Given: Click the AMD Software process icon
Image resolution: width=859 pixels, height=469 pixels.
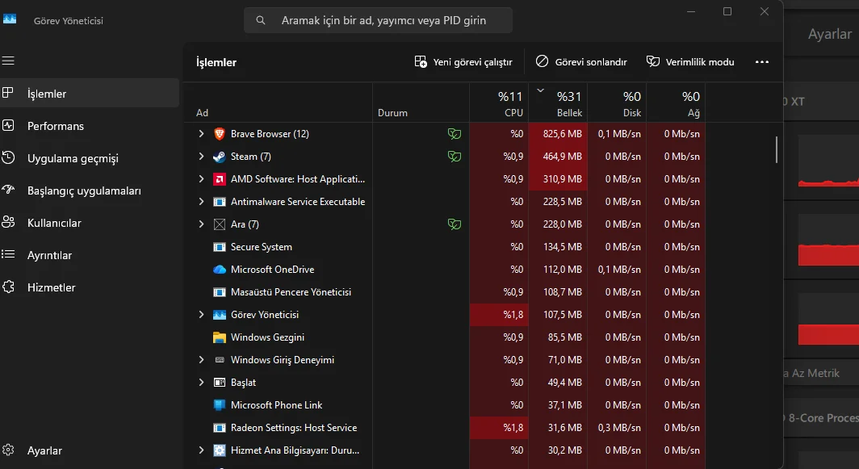Looking at the screenshot, I should click(x=220, y=179).
